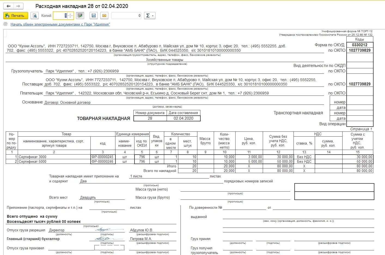Open the Sigma sum dropdown

149,16
